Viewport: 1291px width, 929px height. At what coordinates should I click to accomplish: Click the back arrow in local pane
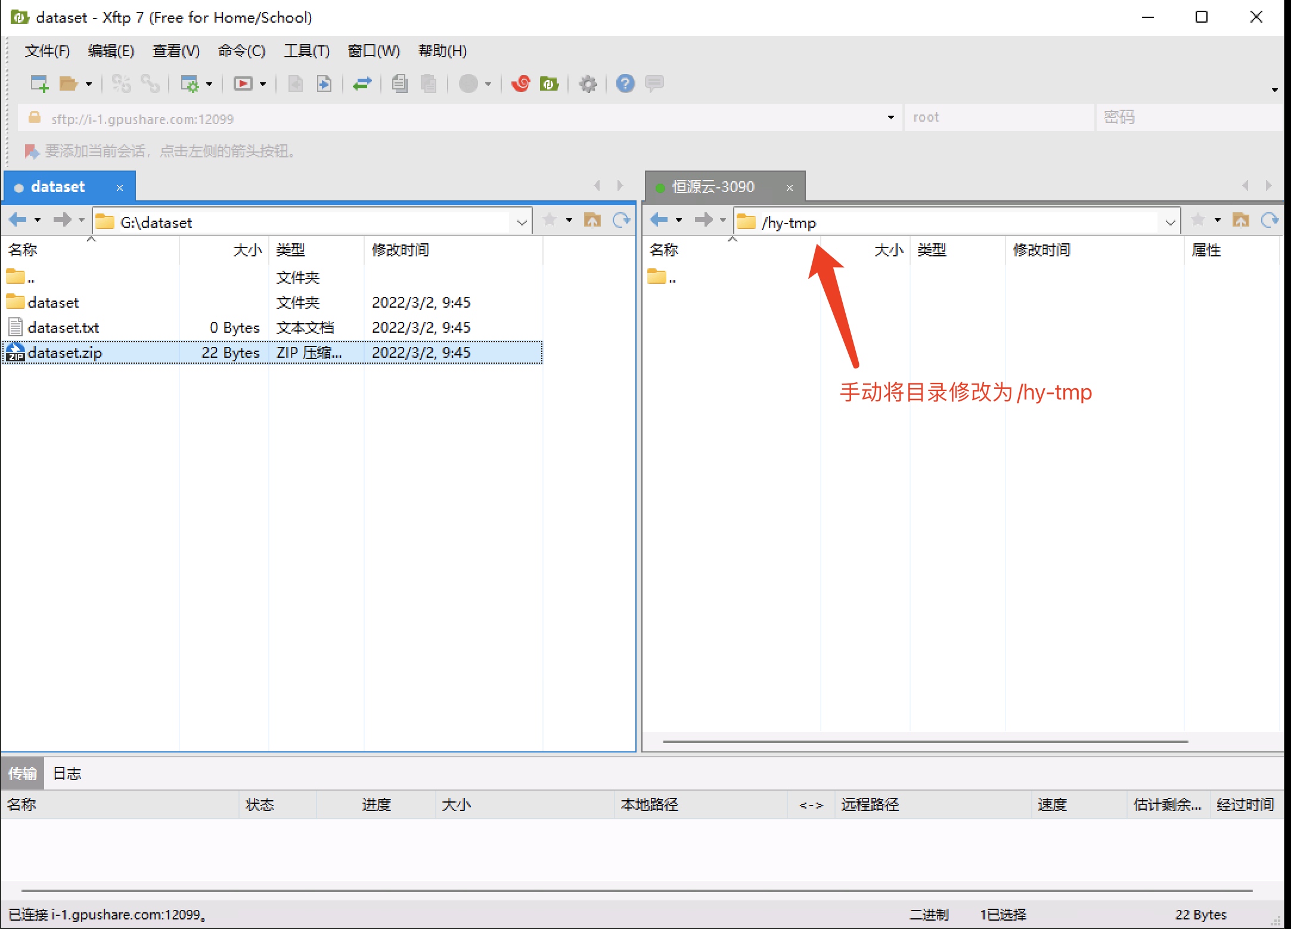[x=17, y=221]
